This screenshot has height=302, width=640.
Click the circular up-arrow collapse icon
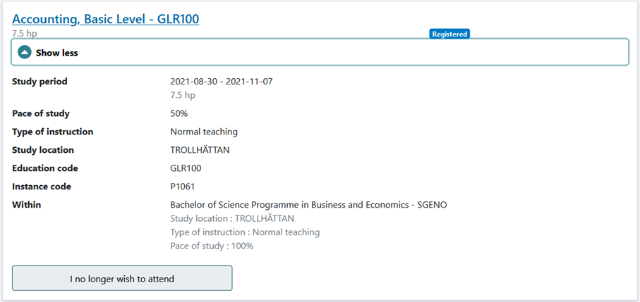pos(25,53)
